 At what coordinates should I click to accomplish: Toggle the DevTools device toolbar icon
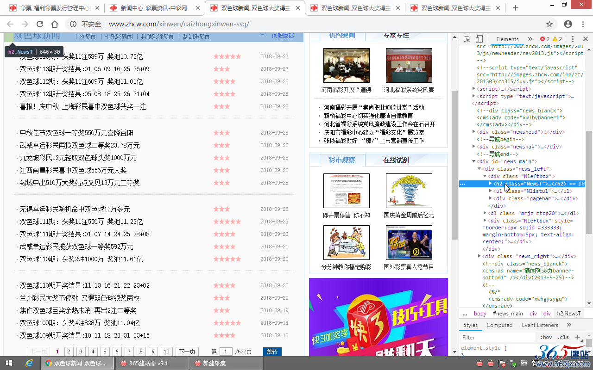click(x=479, y=39)
